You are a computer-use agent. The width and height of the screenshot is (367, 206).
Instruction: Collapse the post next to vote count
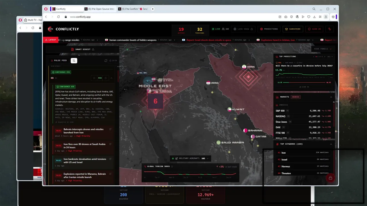(x=111, y=78)
